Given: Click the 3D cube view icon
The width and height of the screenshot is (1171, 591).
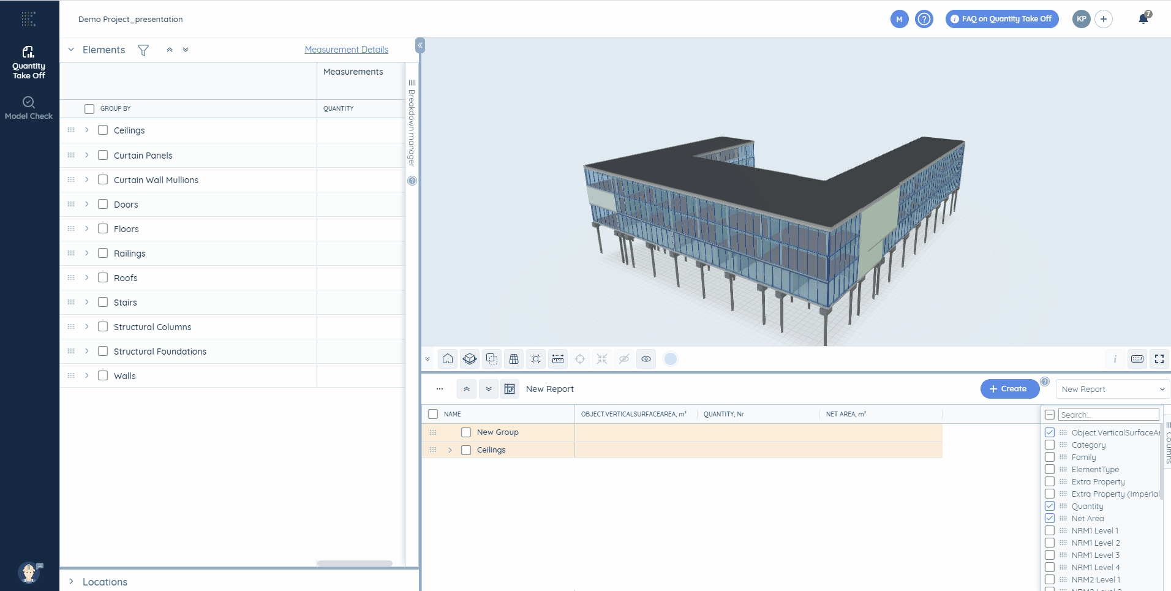Looking at the screenshot, I should coord(470,359).
